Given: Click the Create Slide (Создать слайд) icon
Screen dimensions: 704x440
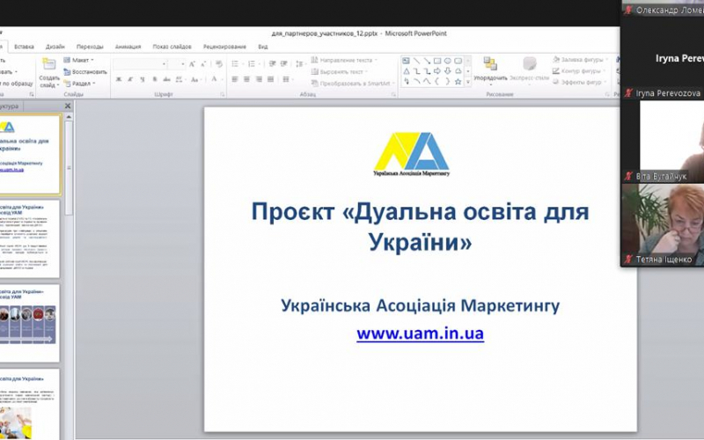Looking at the screenshot, I should tap(48, 64).
